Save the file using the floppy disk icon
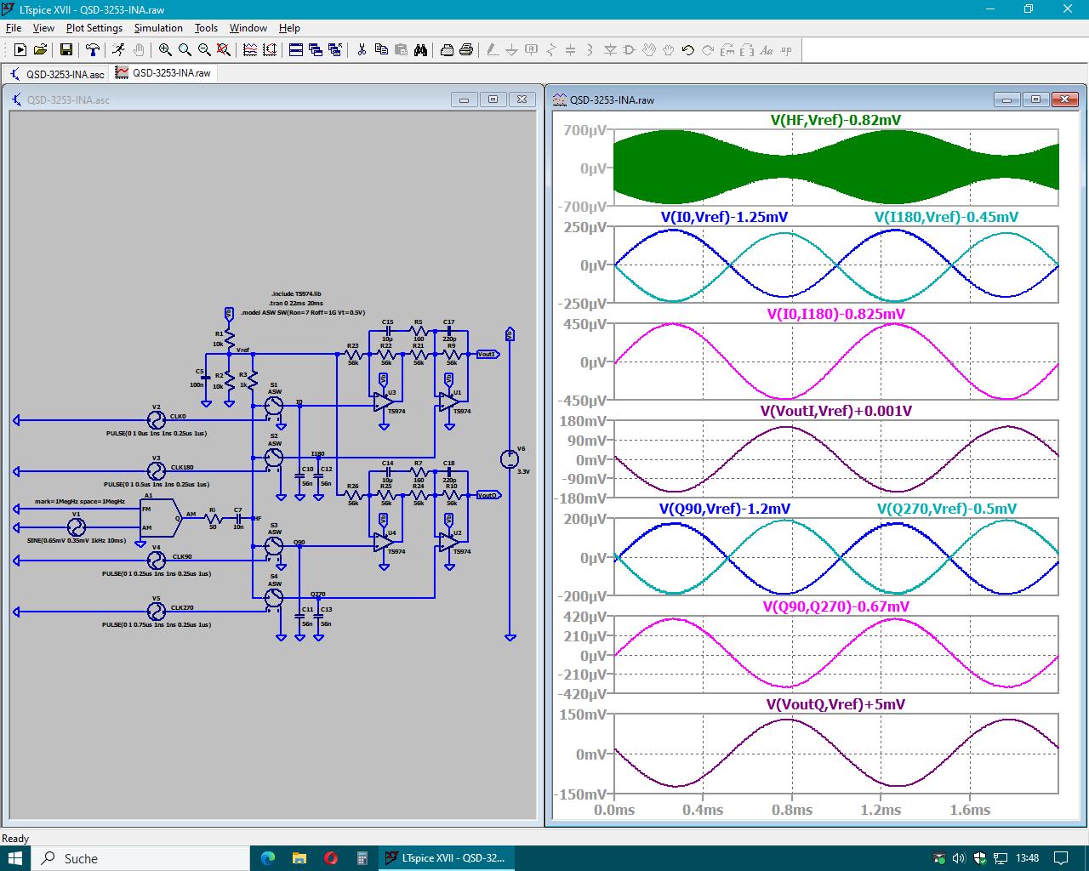 coord(66,50)
